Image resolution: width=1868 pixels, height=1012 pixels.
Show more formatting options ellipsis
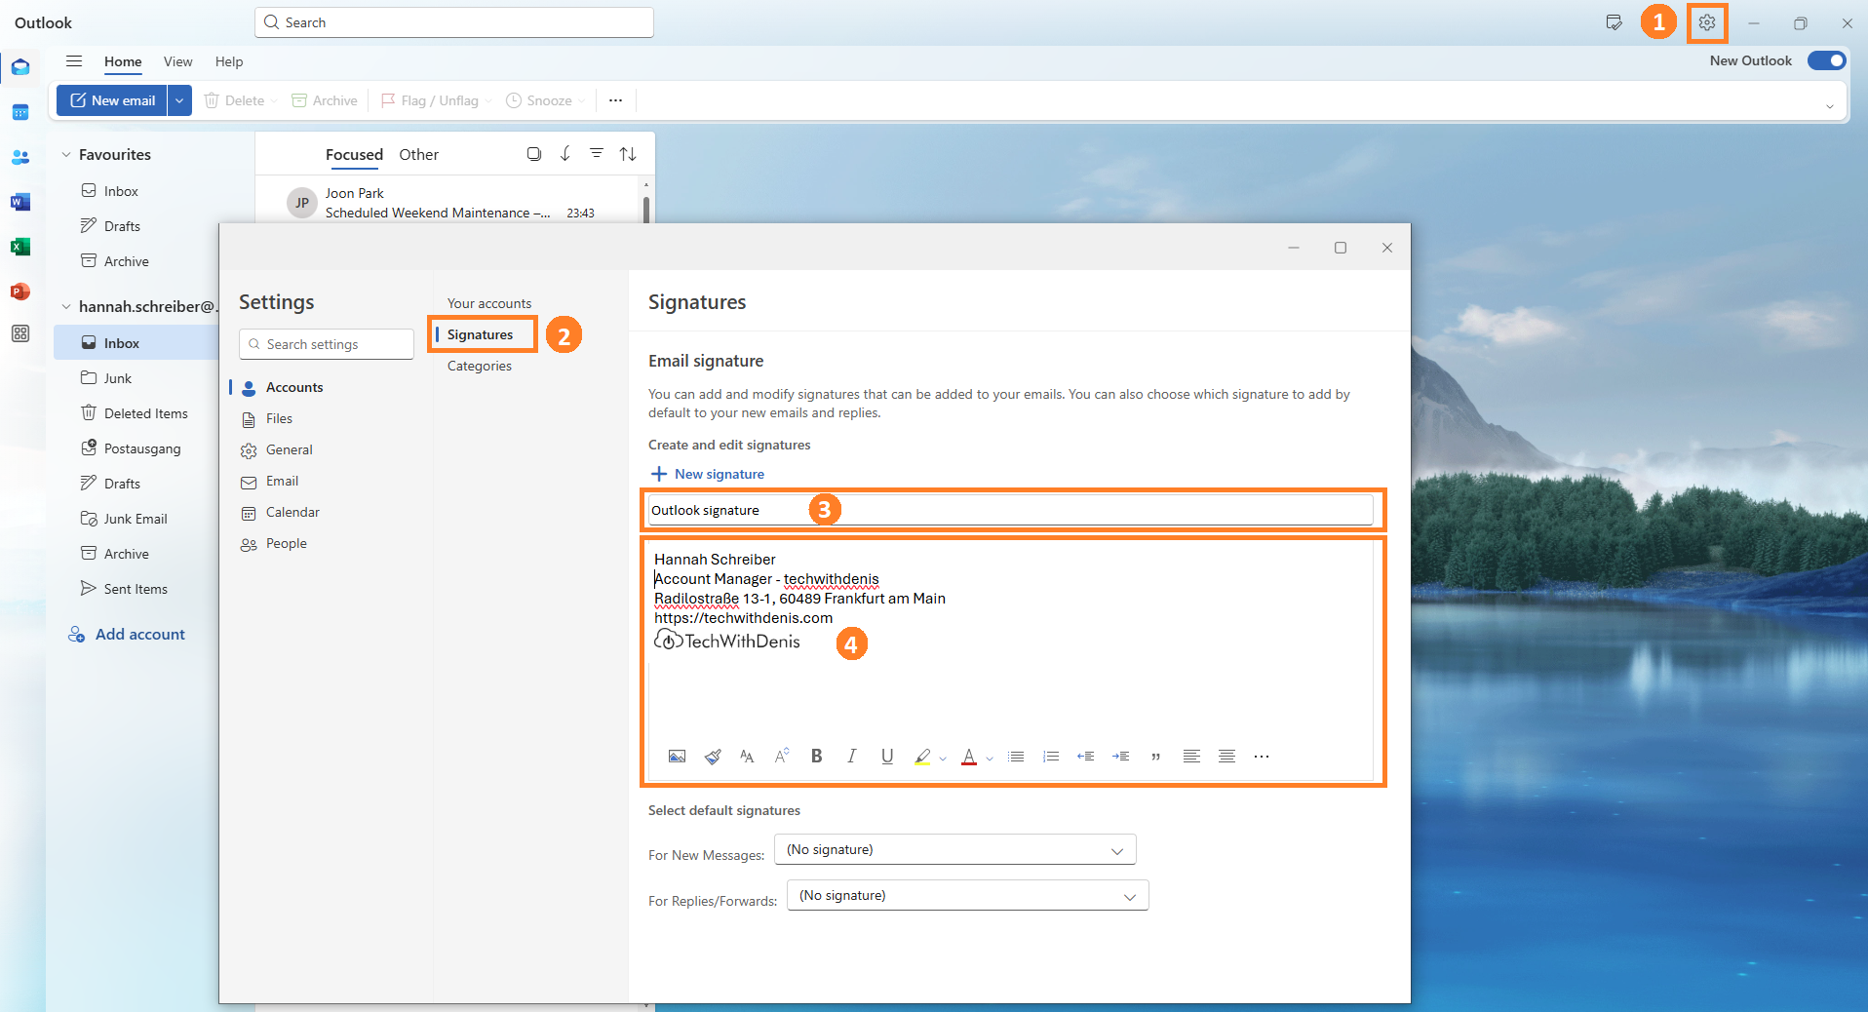(x=1262, y=757)
